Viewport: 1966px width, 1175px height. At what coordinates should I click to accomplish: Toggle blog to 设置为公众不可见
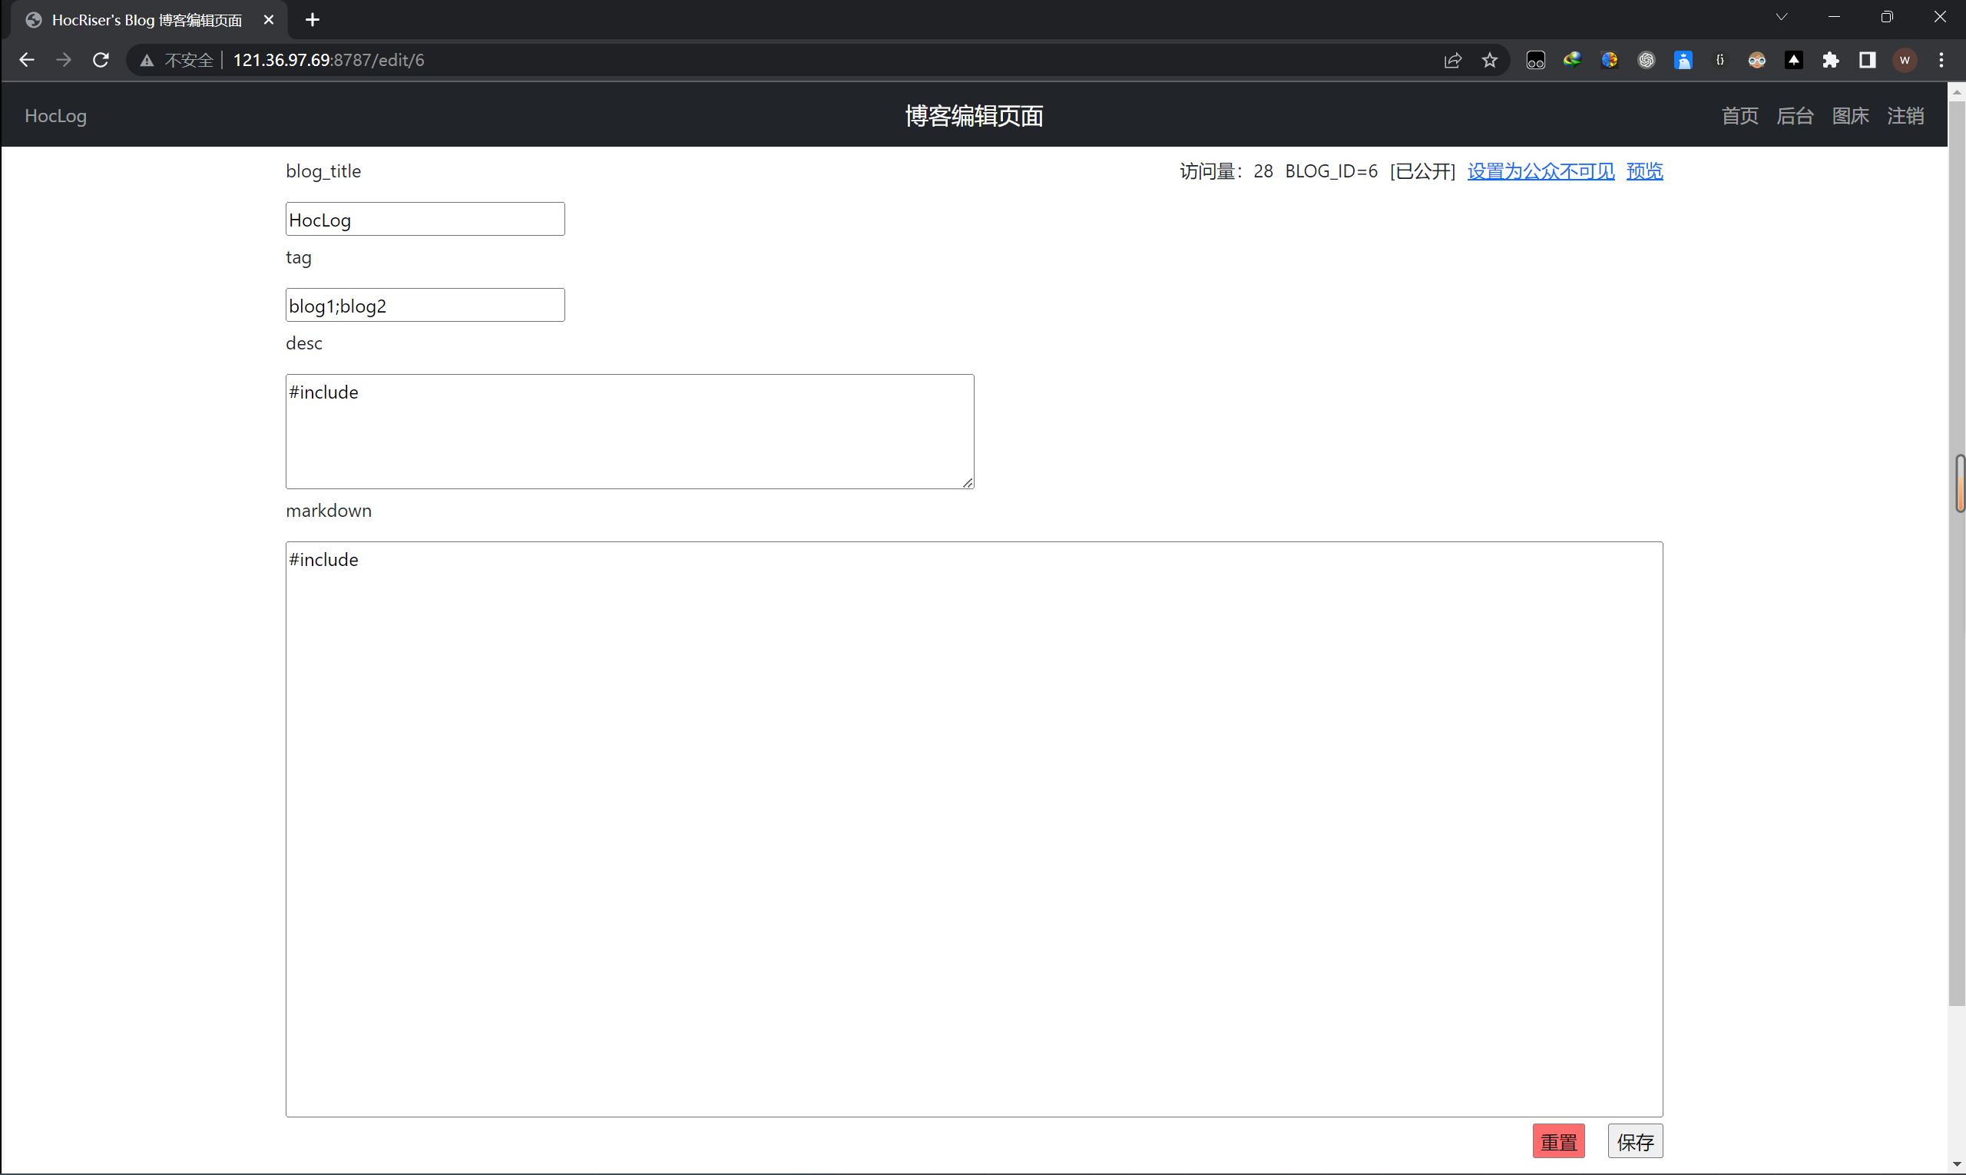(x=1540, y=171)
